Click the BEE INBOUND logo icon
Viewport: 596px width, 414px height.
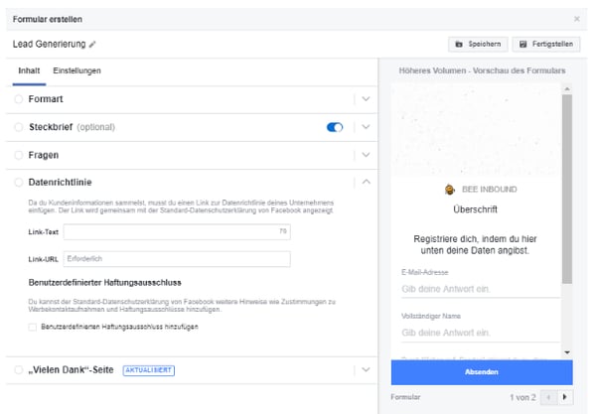(450, 190)
